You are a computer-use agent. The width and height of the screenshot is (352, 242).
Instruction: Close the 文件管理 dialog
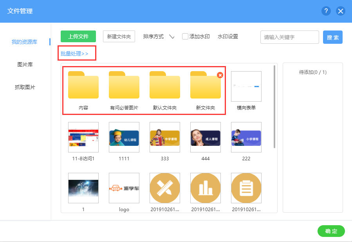click(341, 11)
